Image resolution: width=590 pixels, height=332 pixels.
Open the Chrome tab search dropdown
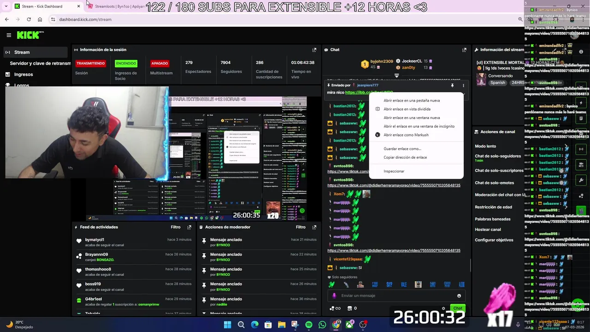[6, 6]
